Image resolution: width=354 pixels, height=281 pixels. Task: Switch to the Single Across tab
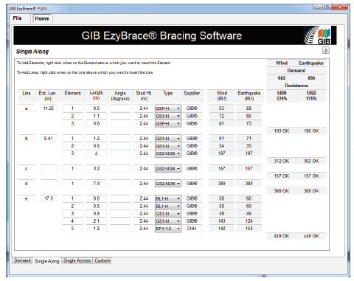(x=77, y=260)
